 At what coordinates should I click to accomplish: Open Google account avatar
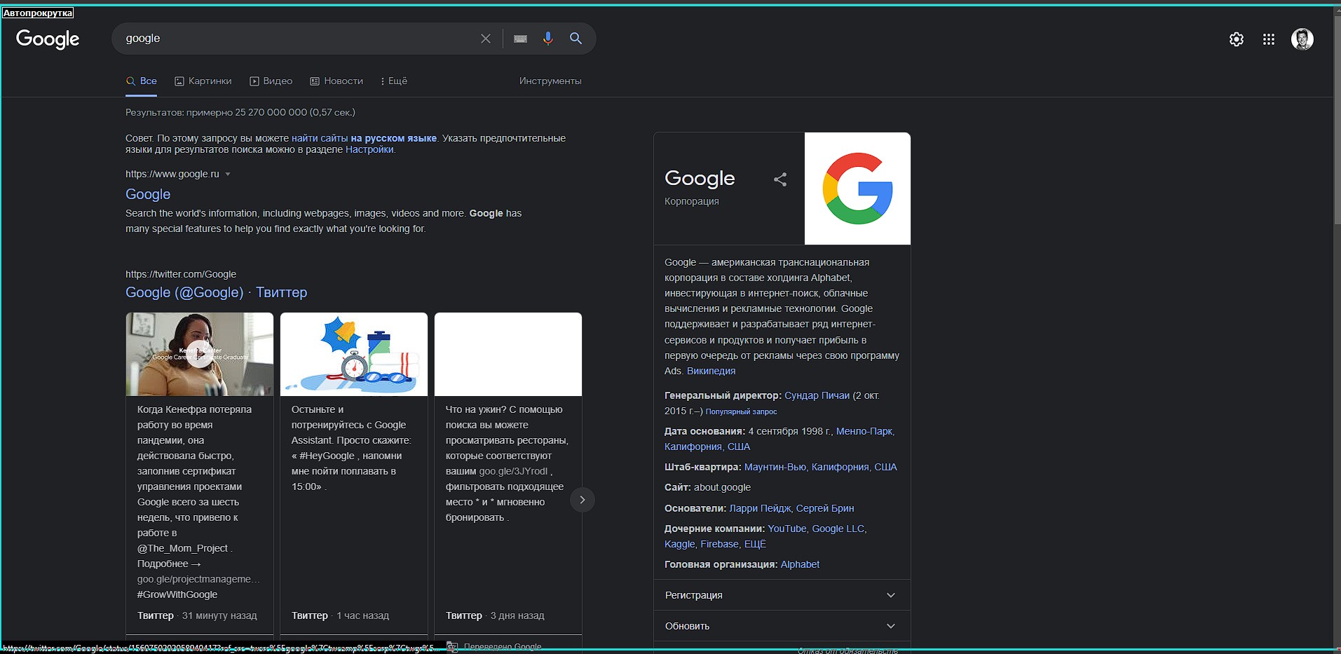click(x=1302, y=39)
